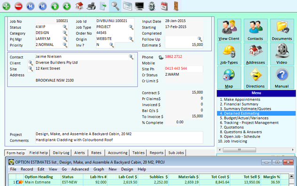Open the Map globe button

229,78
